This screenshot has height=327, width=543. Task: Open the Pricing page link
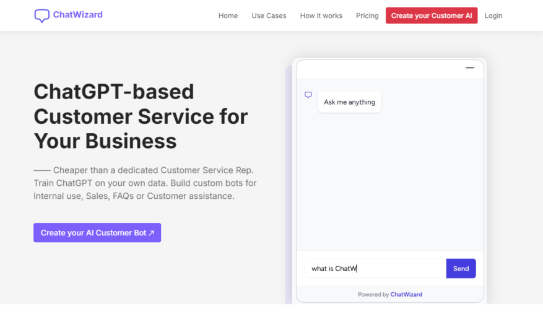367,15
